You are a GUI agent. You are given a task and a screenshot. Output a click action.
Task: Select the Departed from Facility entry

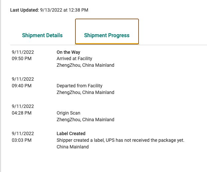79,86
